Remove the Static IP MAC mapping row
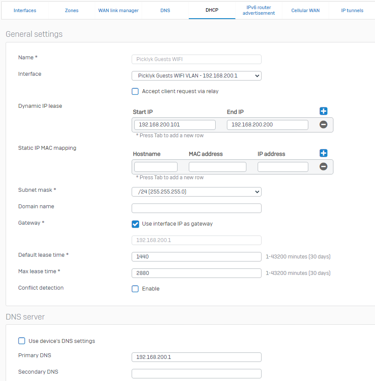 point(323,167)
